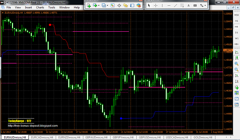
Task: Toggle the Terminal window icon
Action: [x=132, y=5]
